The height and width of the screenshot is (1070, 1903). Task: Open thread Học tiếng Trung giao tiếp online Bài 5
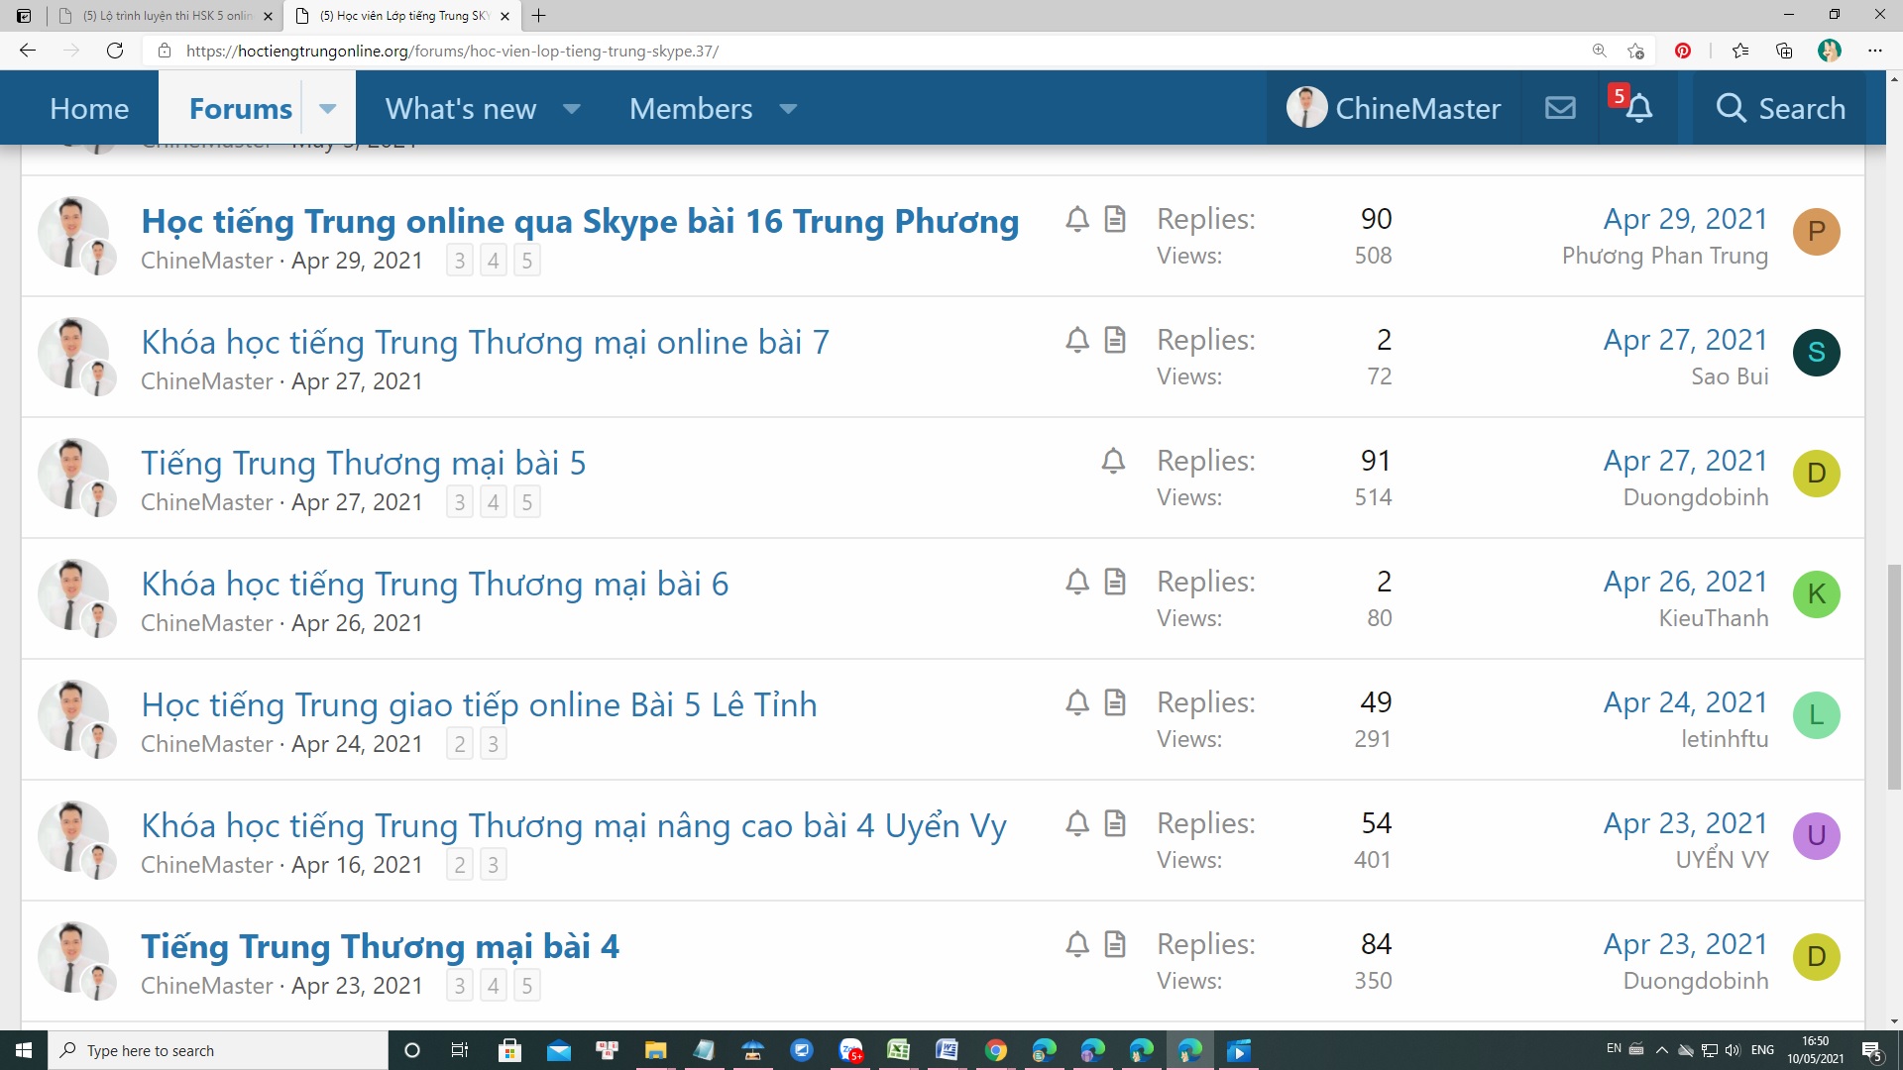coord(479,704)
